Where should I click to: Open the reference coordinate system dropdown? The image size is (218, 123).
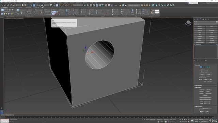coord(47,5)
